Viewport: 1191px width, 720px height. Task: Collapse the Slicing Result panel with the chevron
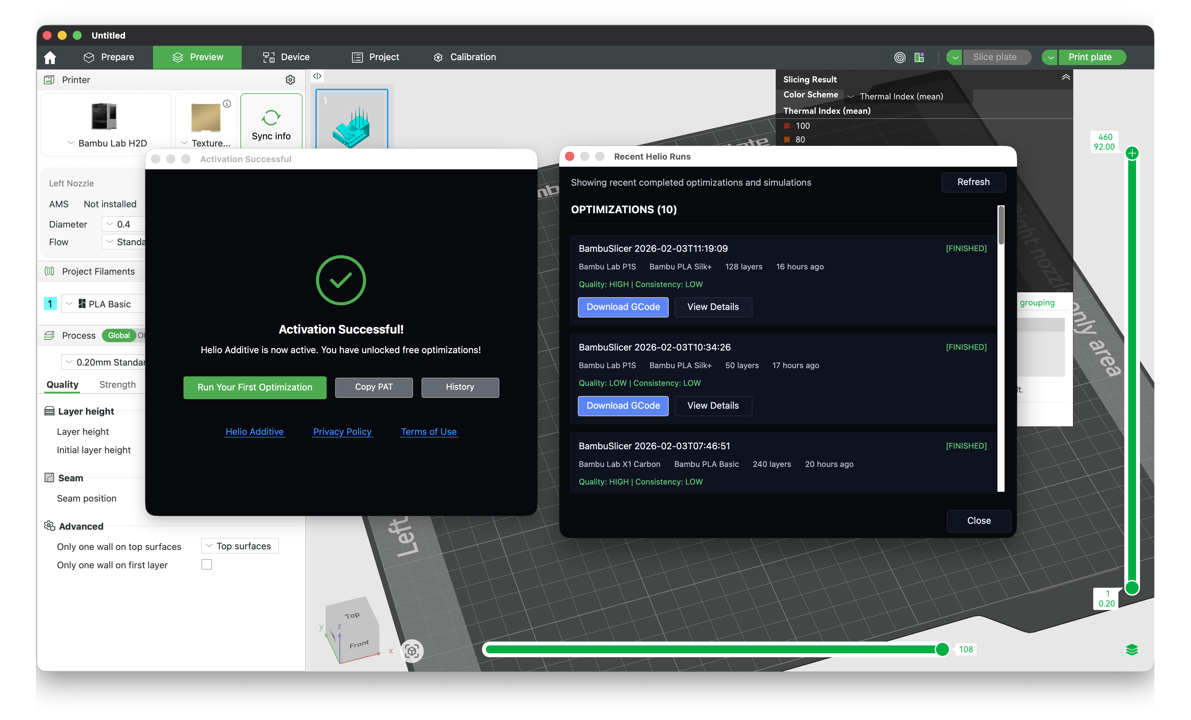[1066, 77]
